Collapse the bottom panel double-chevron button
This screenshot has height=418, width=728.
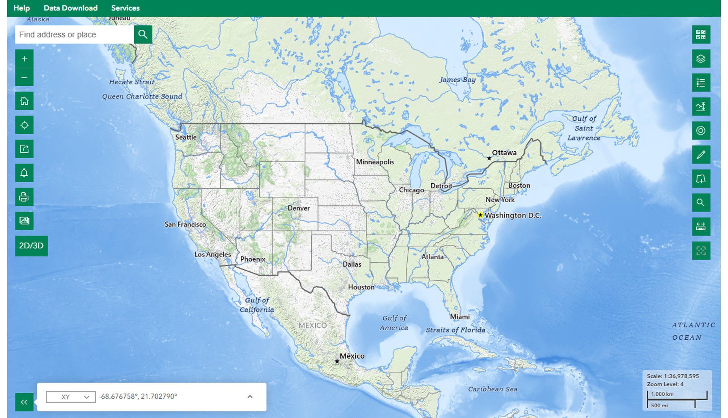24,402
